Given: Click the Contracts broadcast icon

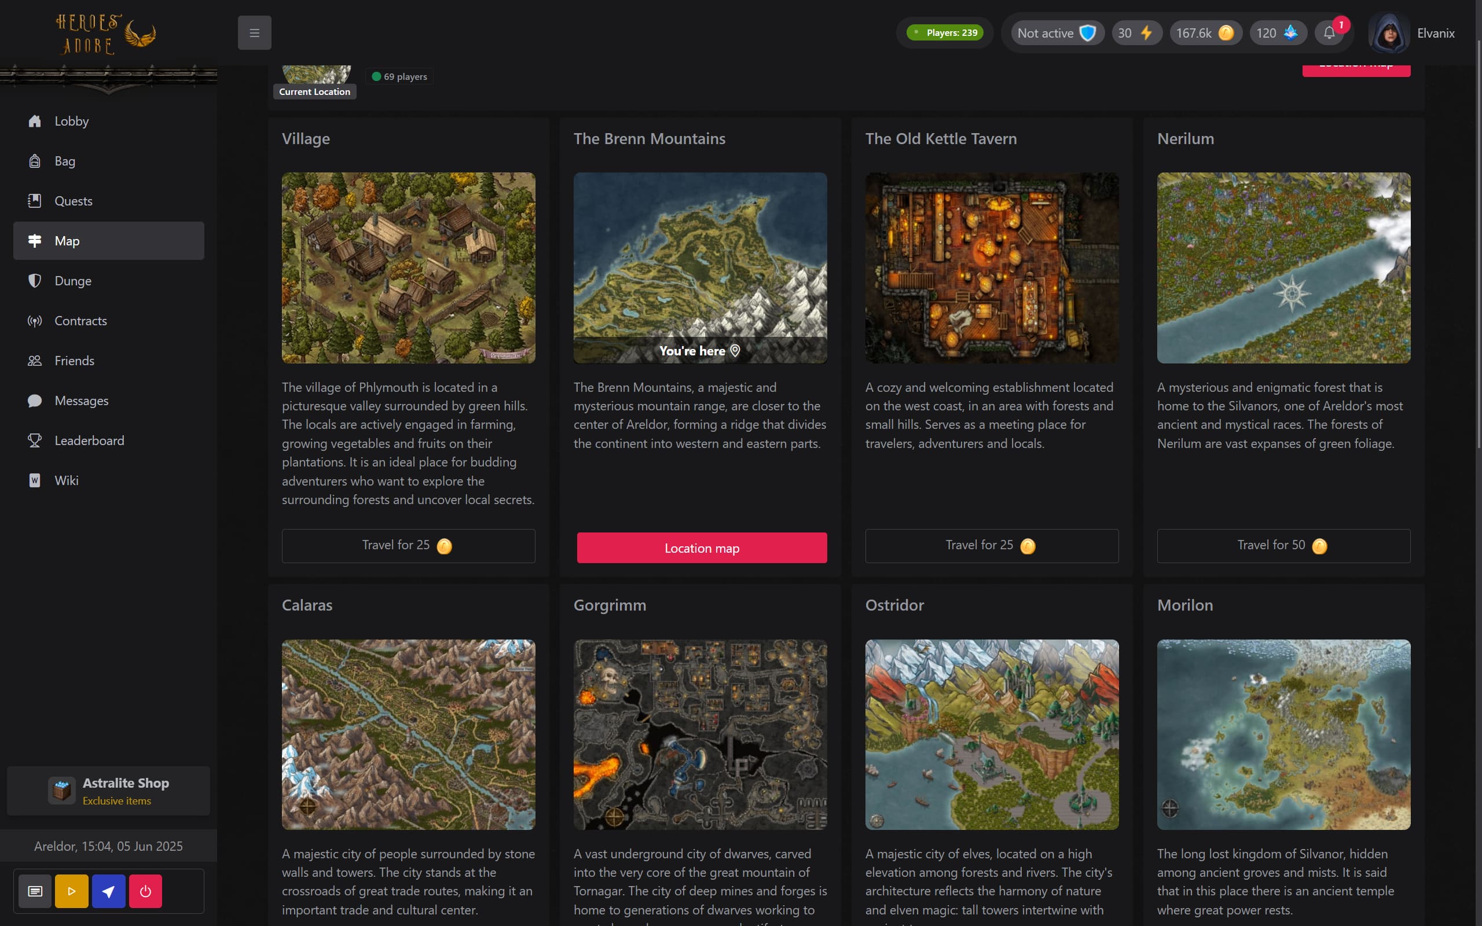Looking at the screenshot, I should coord(35,320).
